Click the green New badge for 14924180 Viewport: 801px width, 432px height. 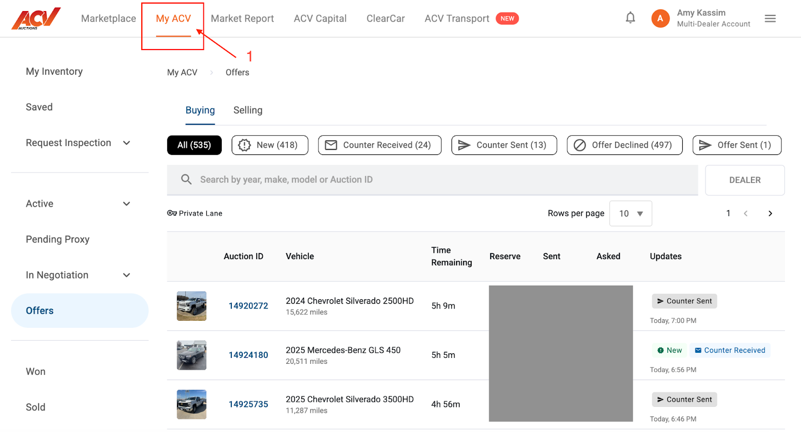coord(669,350)
